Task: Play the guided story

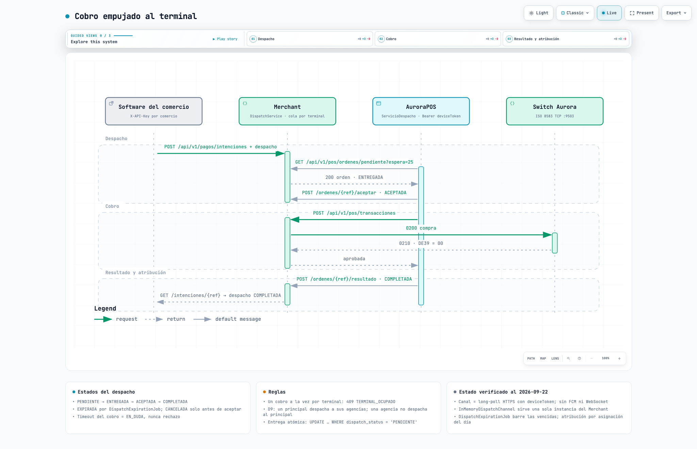Action: pyautogui.click(x=225, y=39)
